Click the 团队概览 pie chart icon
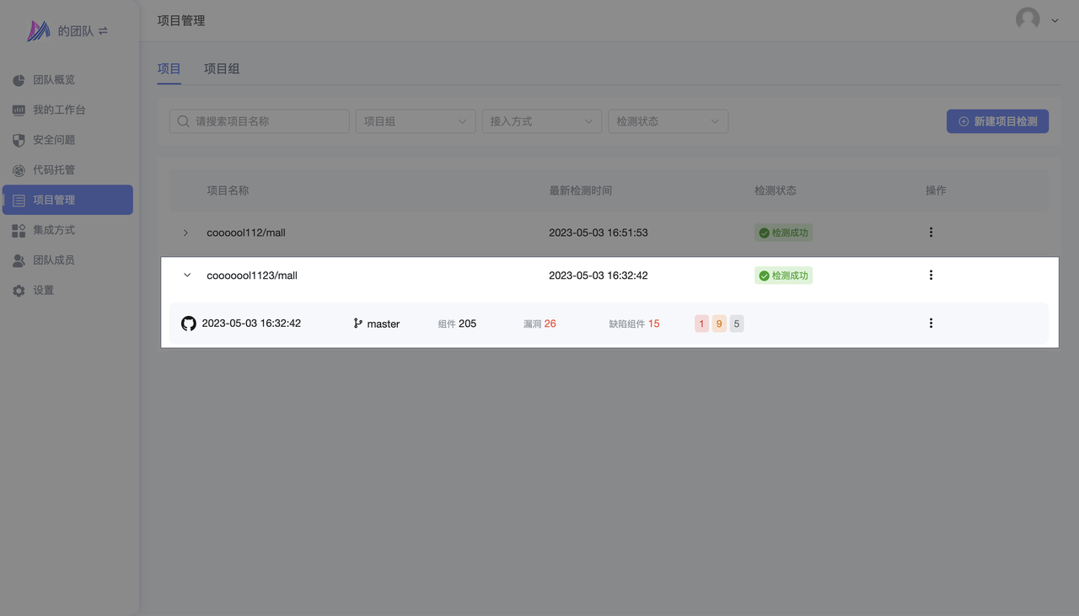The image size is (1079, 616). [x=19, y=80]
